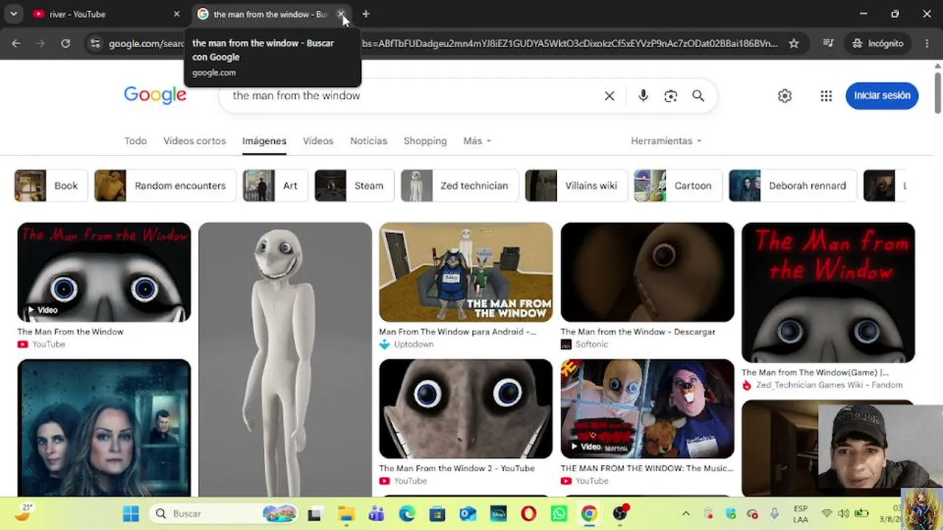Open WhatsApp from the taskbar
The image size is (943, 530).
(x=558, y=513)
